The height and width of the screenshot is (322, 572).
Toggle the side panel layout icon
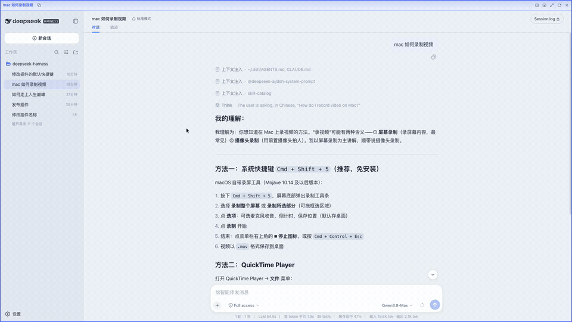click(537, 5)
